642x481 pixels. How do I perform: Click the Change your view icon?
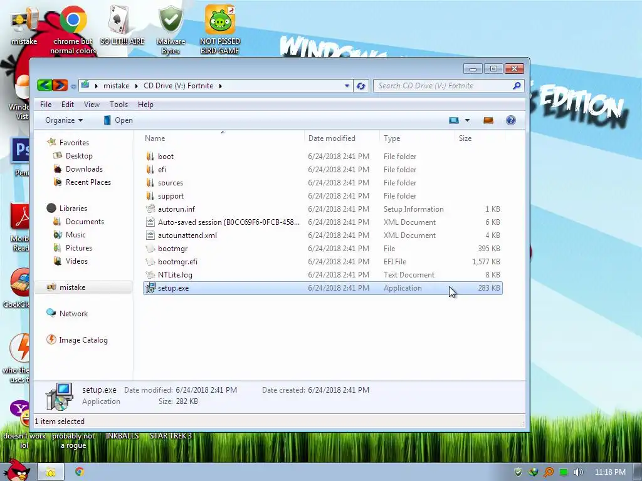point(454,120)
